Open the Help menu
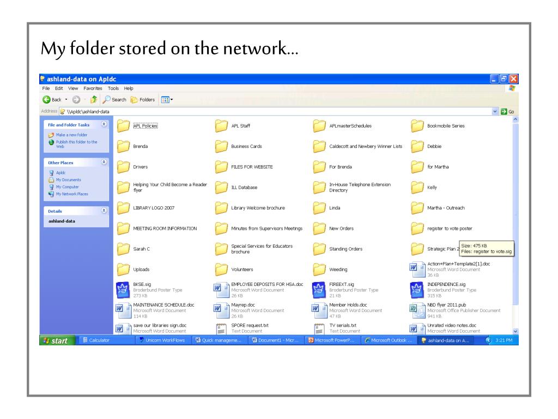Image resolution: width=558 pixels, height=419 pixels. tap(129, 88)
